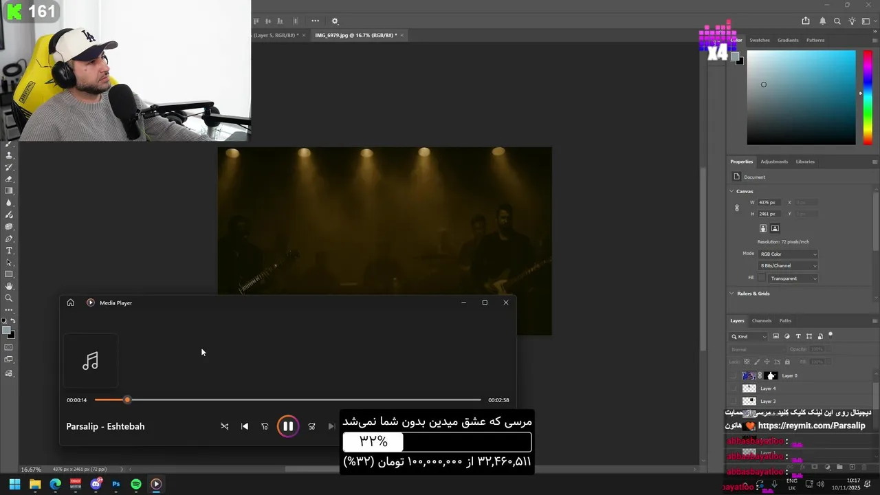Switch to the Gradients tab
The image size is (880, 495).
click(x=788, y=40)
